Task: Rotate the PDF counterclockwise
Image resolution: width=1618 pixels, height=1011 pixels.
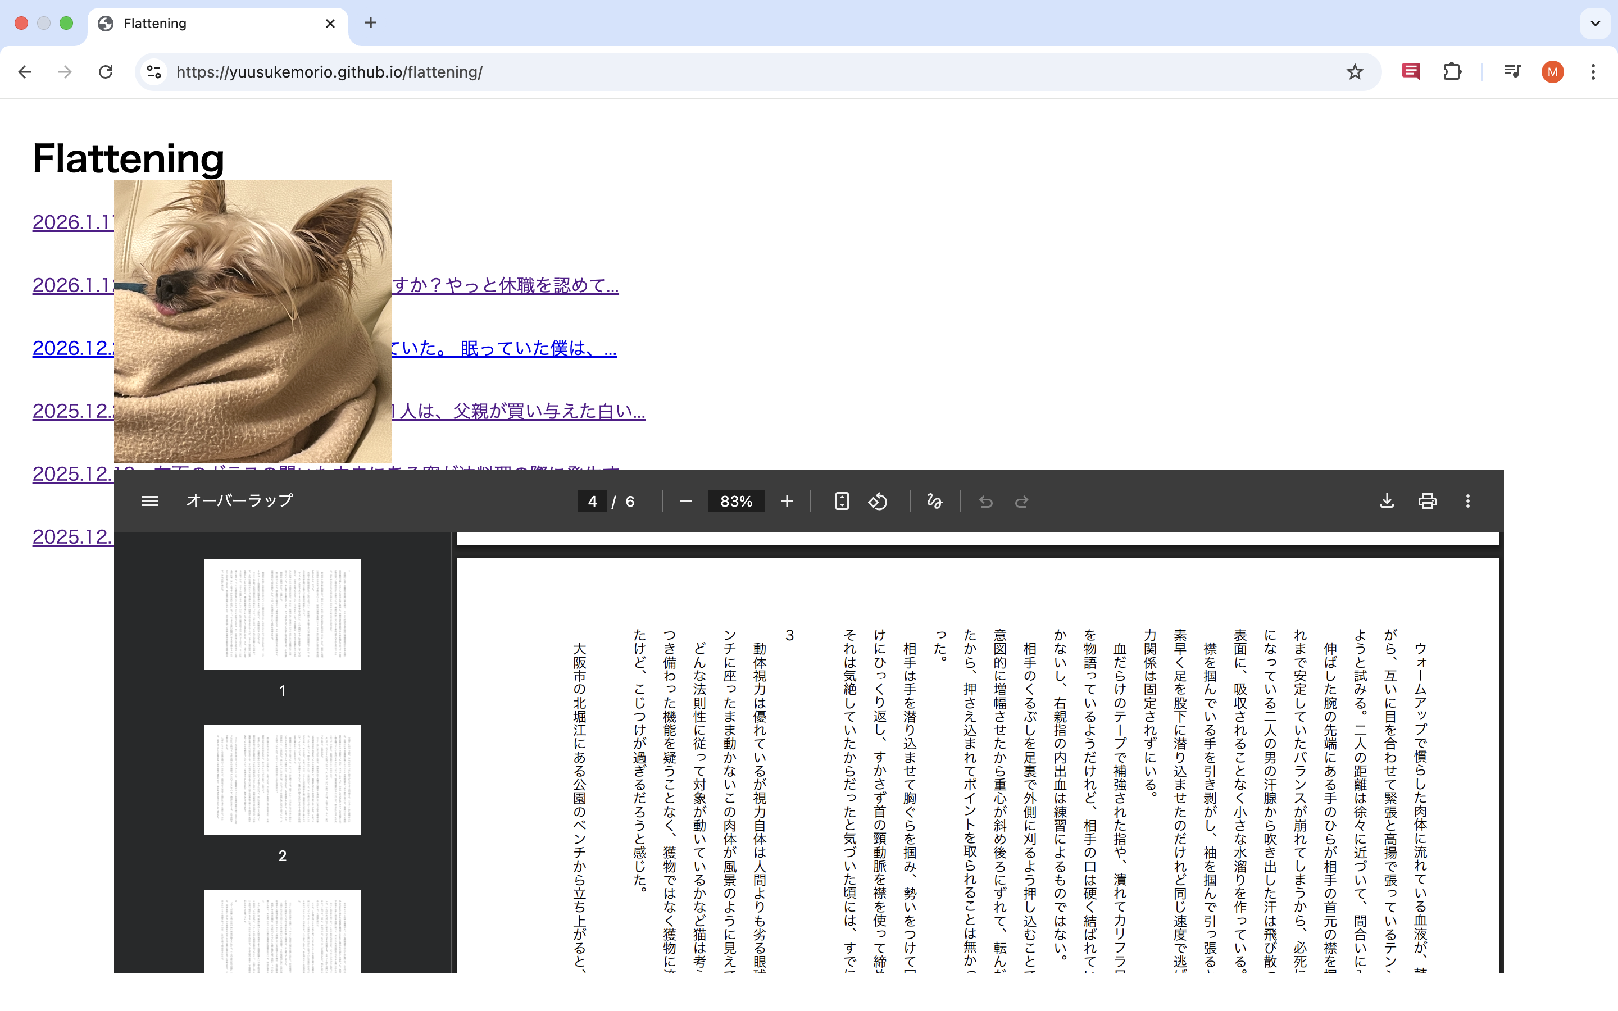Action: (878, 501)
